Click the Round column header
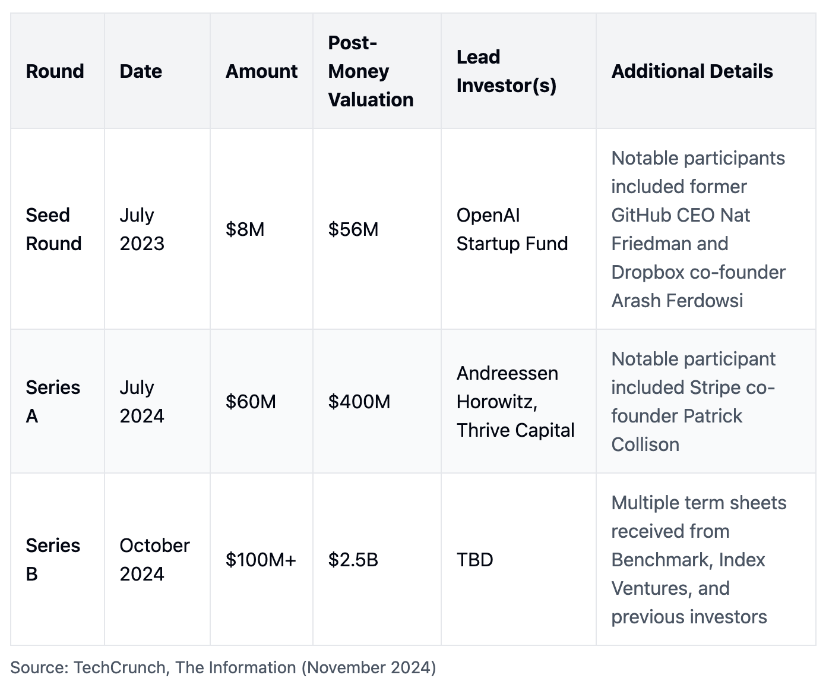This screenshot has height=700, width=829. [x=55, y=71]
